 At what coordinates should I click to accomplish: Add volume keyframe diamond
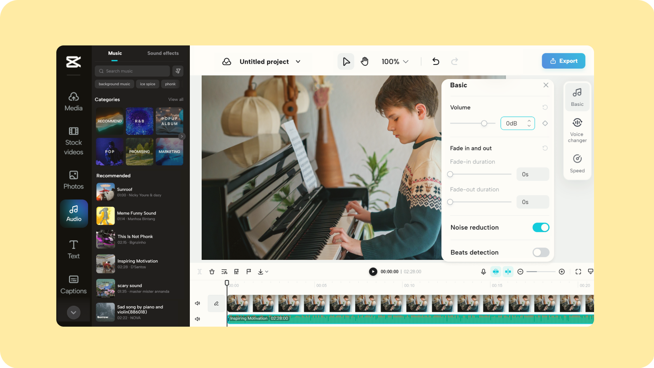point(545,123)
